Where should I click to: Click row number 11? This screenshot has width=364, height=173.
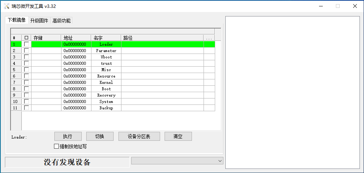[16, 108]
